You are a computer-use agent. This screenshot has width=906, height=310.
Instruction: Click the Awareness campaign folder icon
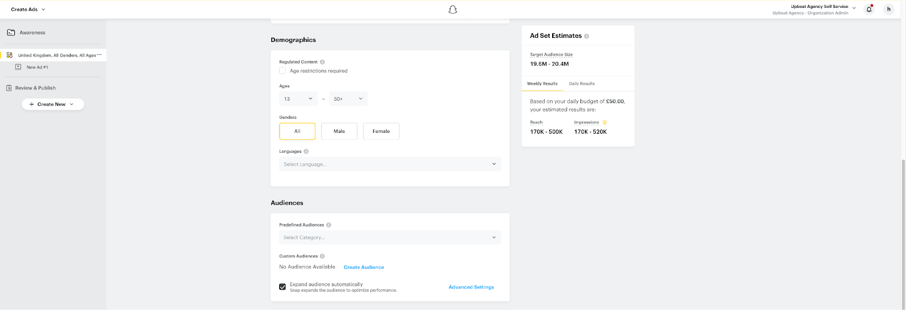11,32
